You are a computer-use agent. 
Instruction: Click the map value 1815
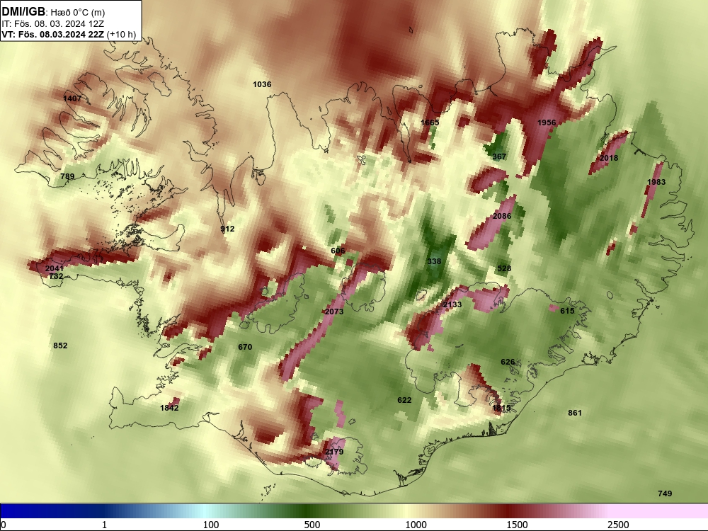(x=501, y=408)
